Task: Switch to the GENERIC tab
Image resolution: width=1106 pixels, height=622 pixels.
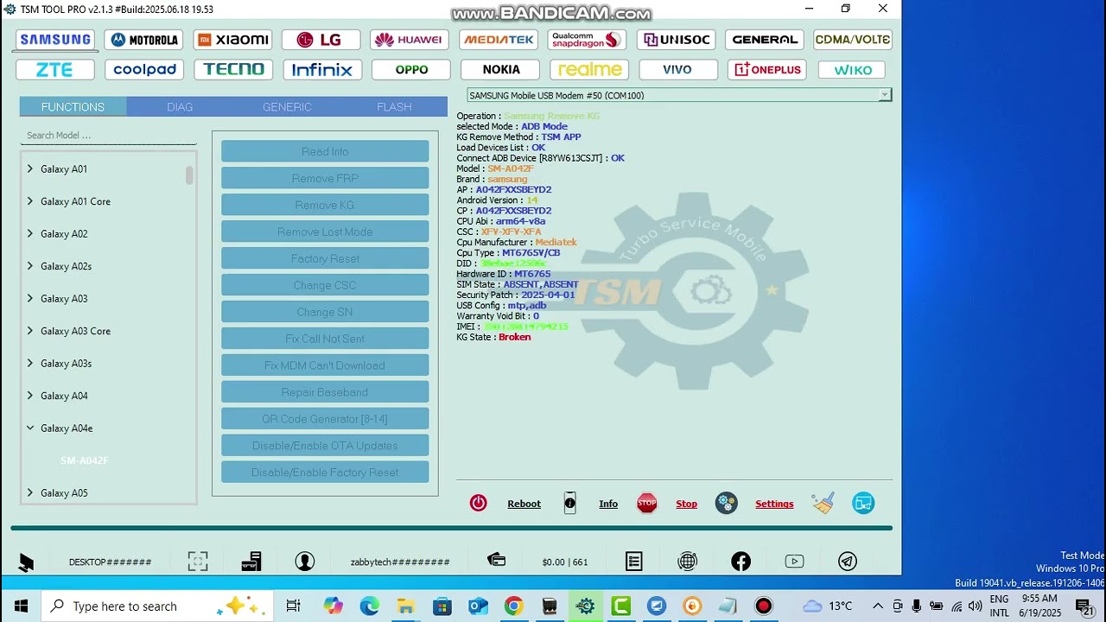Action: point(287,107)
